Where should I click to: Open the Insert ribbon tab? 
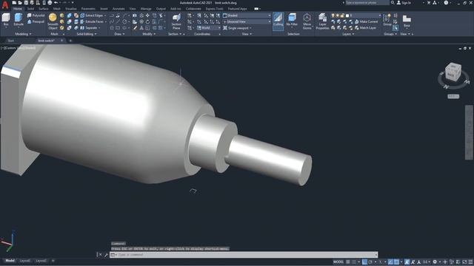coord(104,9)
